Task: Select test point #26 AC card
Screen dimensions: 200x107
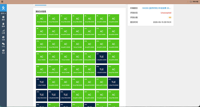Action: pyautogui.click(x=90, y=58)
